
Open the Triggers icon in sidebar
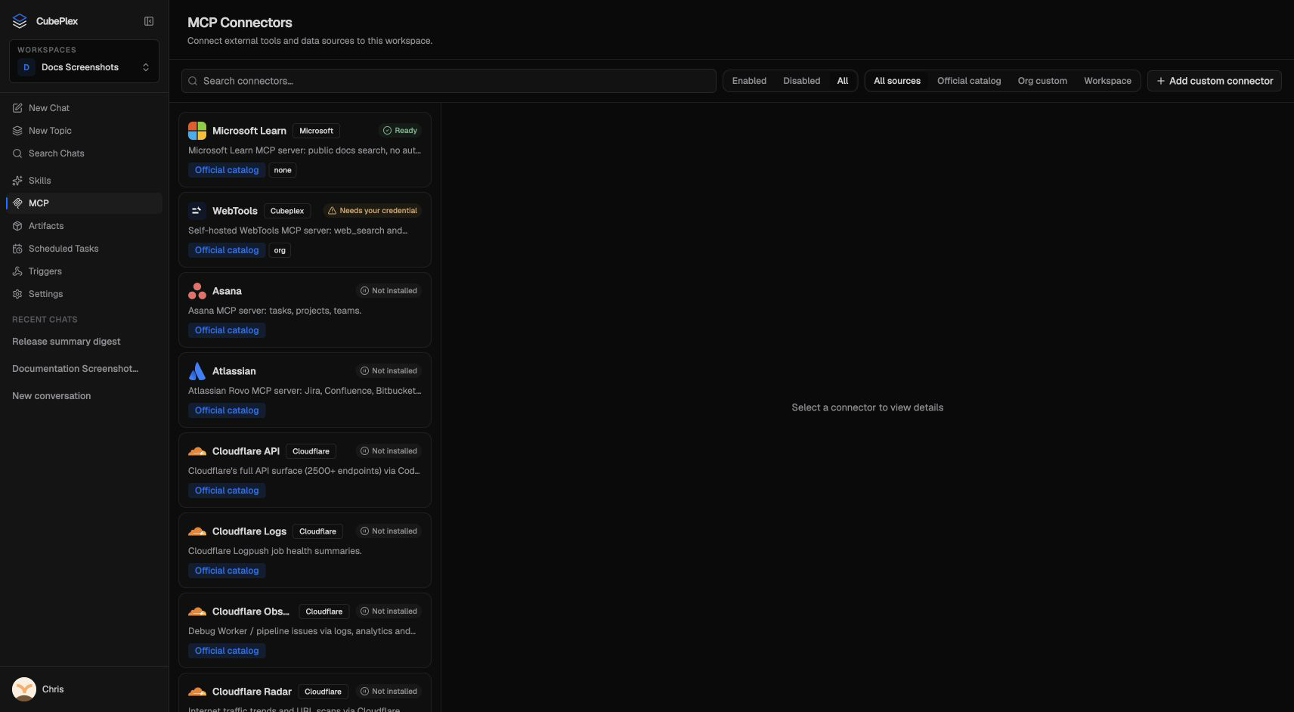coord(17,271)
